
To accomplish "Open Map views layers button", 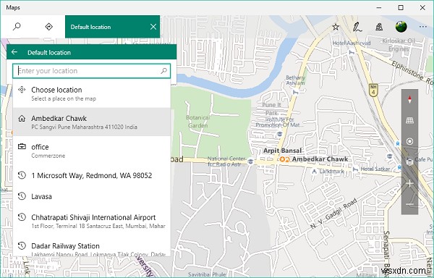I will (409, 162).
